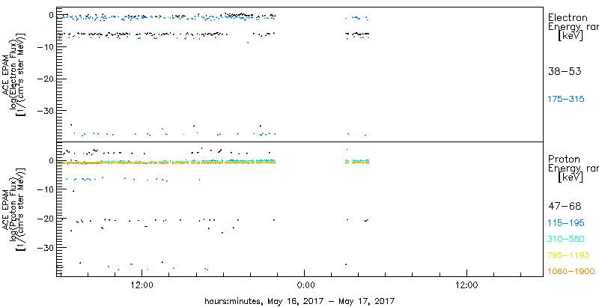The height and width of the screenshot is (307, 599).
Task: Click the -30 tick label on proton flux axis
Action: pos(47,247)
